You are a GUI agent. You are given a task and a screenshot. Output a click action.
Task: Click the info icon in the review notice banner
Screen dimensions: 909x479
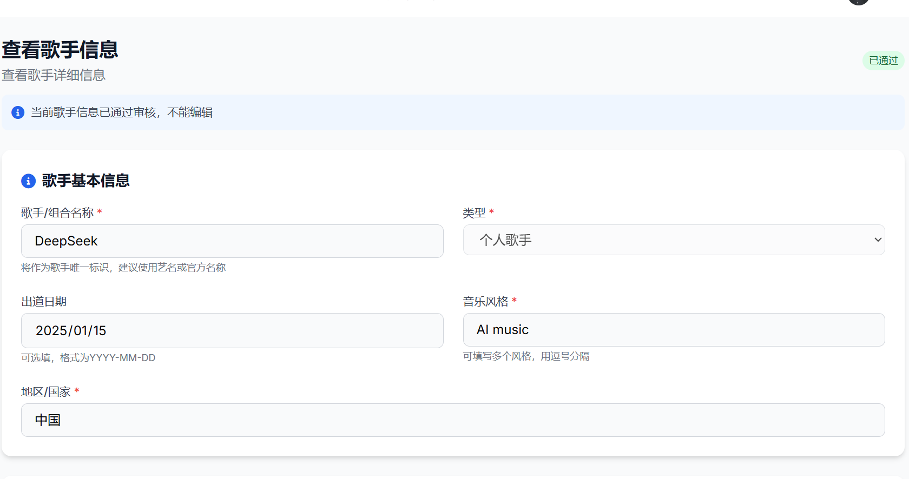pyautogui.click(x=18, y=112)
